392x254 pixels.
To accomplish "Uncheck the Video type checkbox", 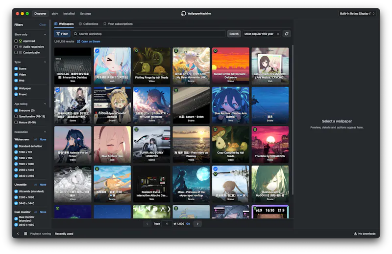I will pyautogui.click(x=16, y=75).
